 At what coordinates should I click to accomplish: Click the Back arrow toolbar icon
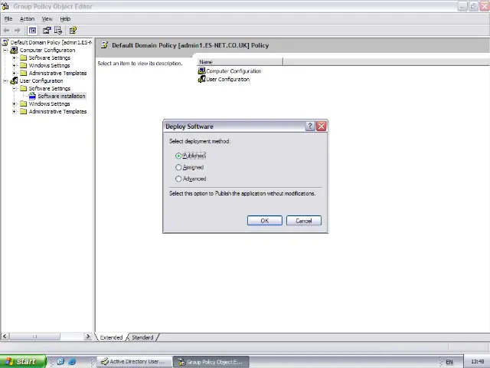[x=6, y=31]
